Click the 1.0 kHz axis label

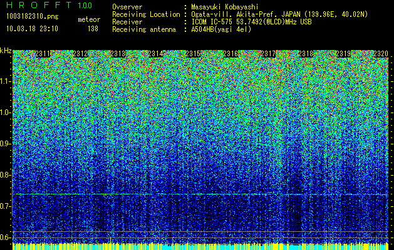[x=6, y=112]
